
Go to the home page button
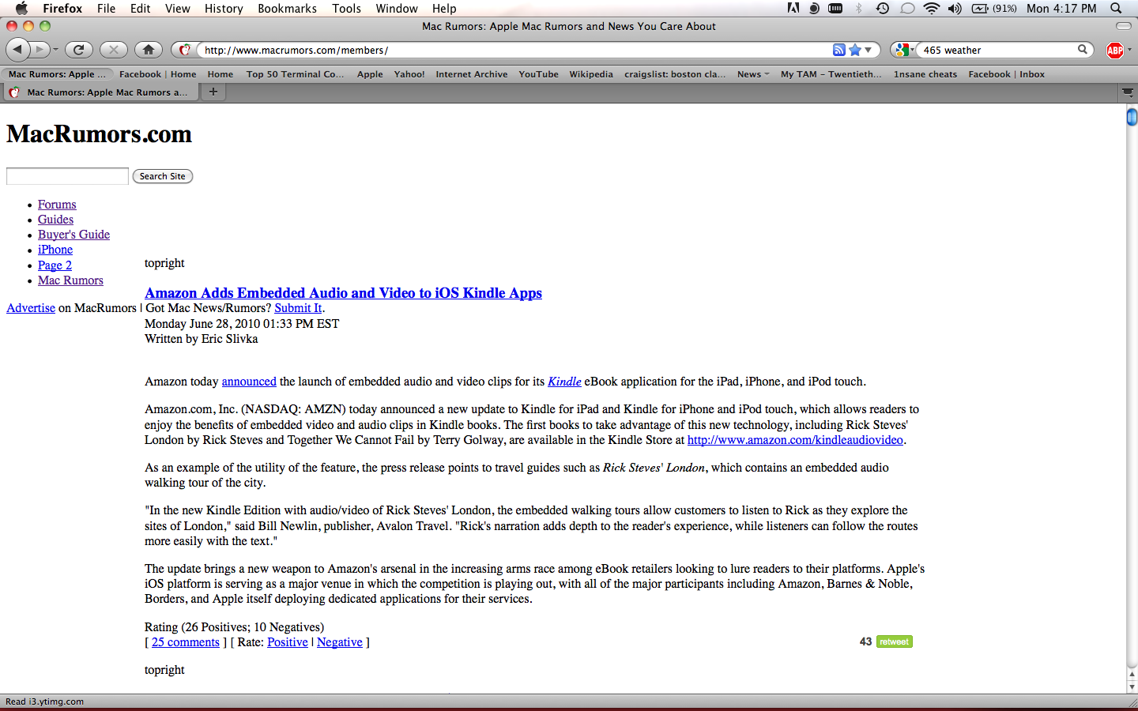coord(149,50)
